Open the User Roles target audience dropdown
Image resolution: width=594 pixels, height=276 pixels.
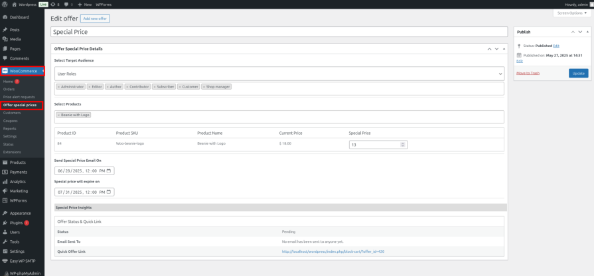(278, 74)
